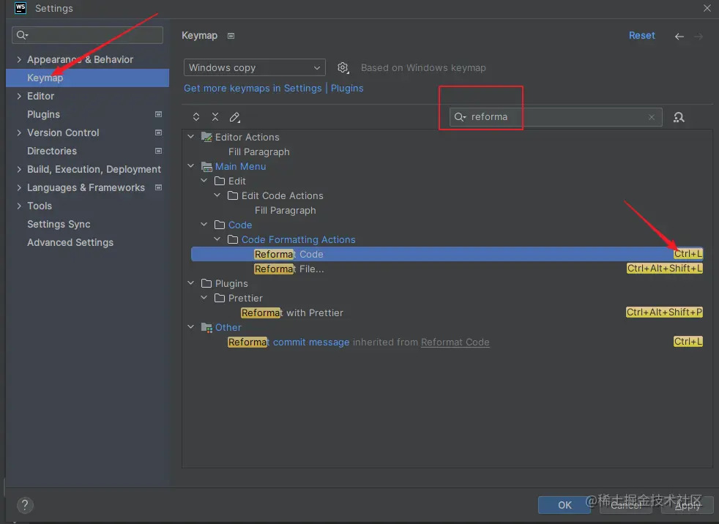
Task: Click the Editor Actions folder icon
Action: pyautogui.click(x=206, y=137)
